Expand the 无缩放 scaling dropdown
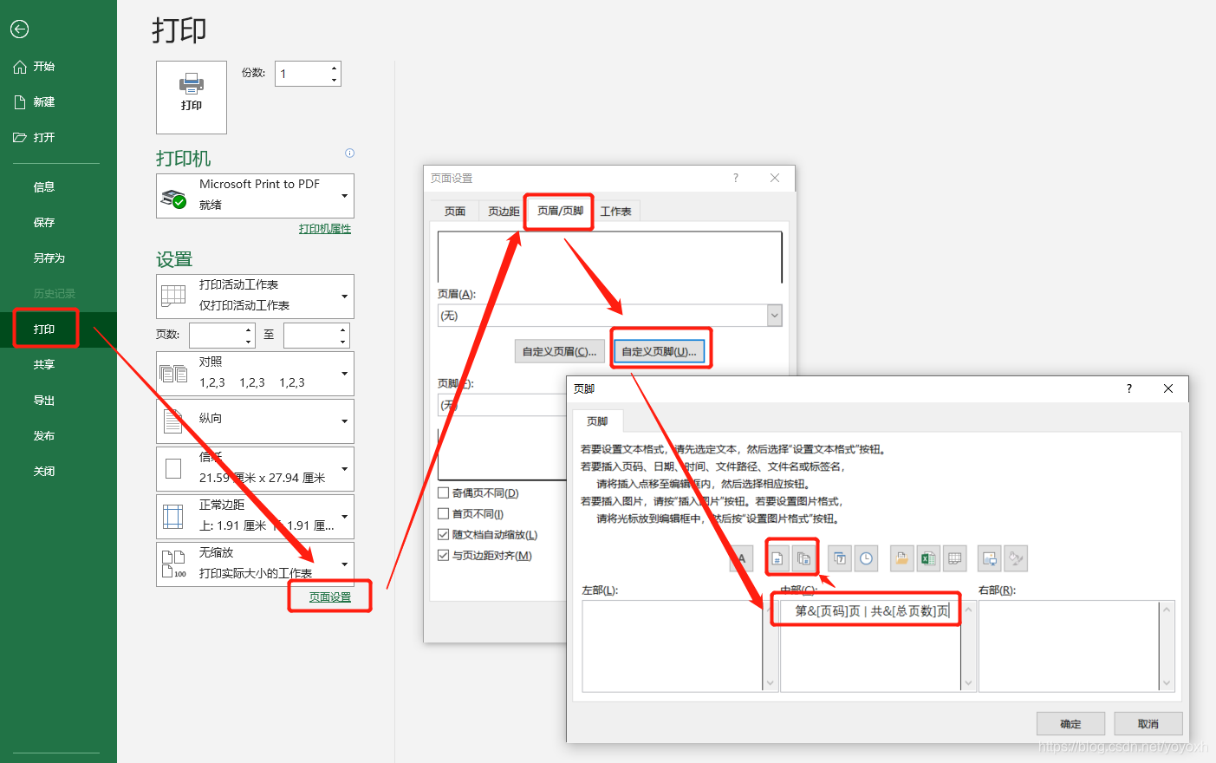Screen dimensions: 1216x763 (x=255, y=564)
